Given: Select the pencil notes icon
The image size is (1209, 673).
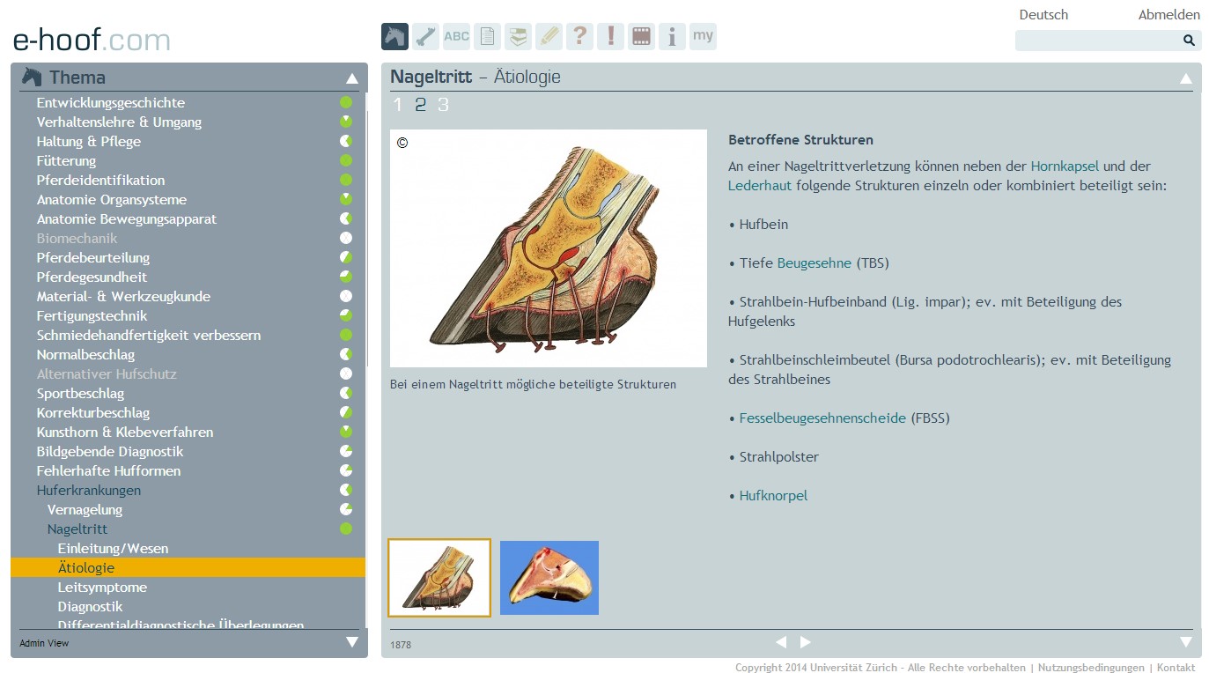Looking at the screenshot, I should pos(549,37).
